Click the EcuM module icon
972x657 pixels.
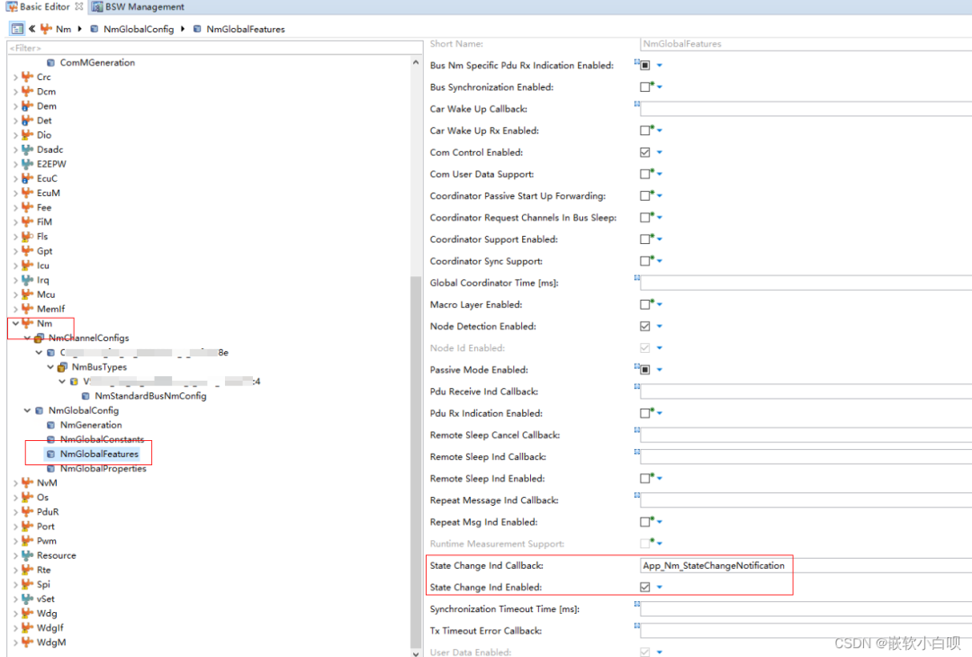[27, 193]
